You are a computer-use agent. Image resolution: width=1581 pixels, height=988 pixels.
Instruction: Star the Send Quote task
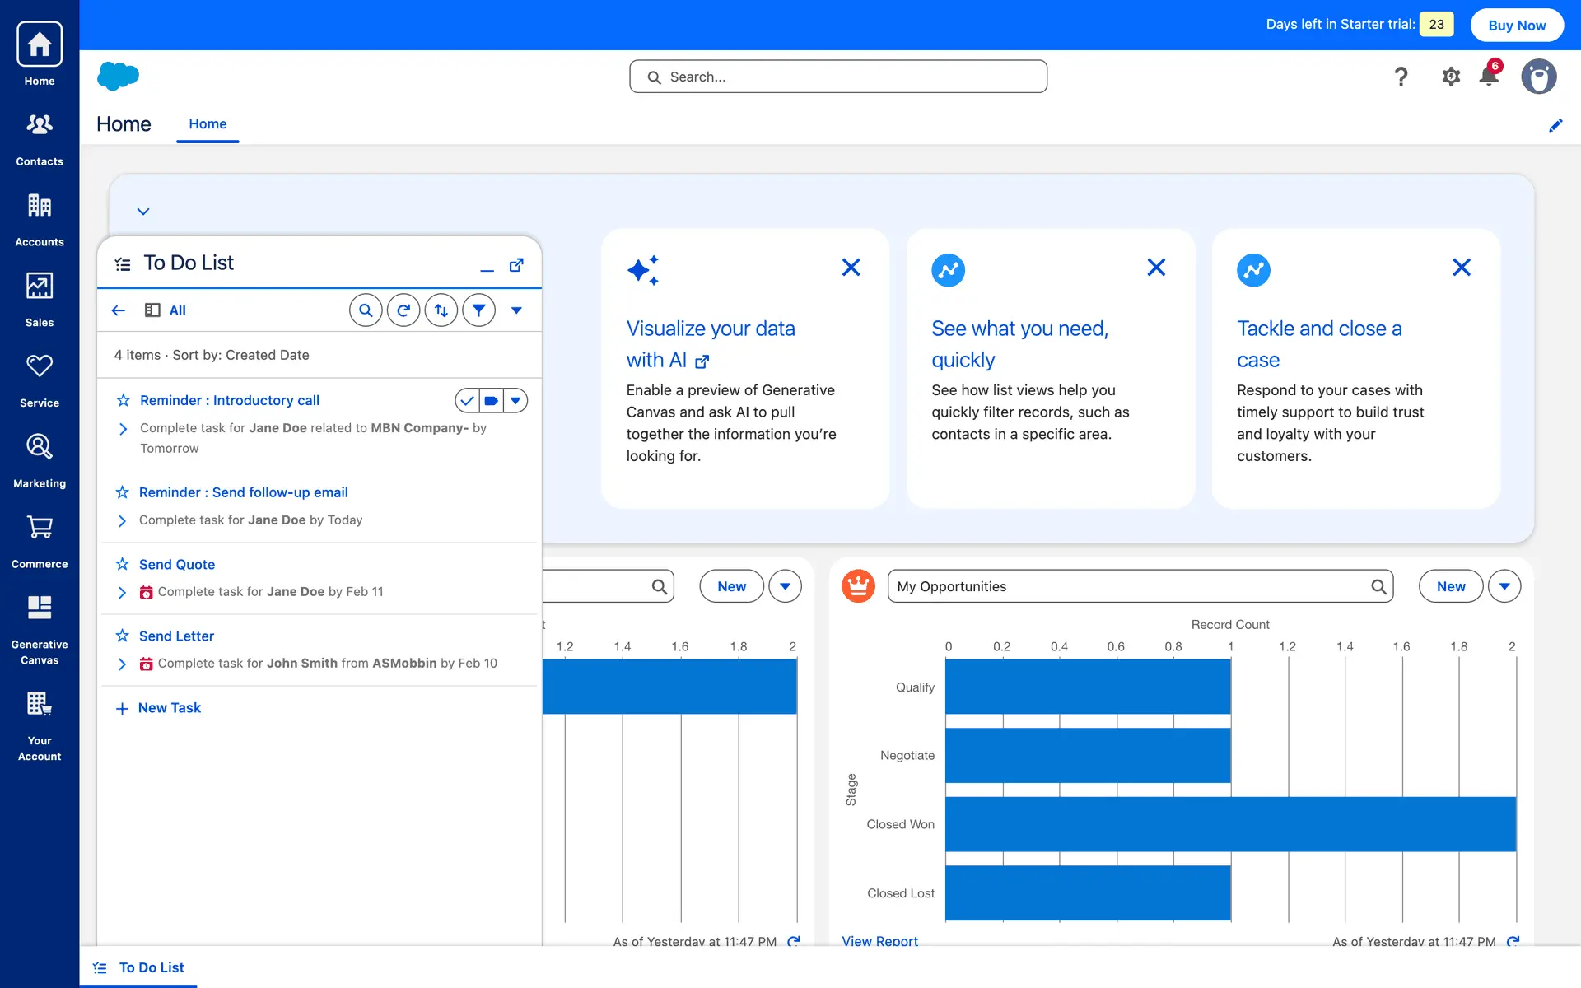pos(123,564)
